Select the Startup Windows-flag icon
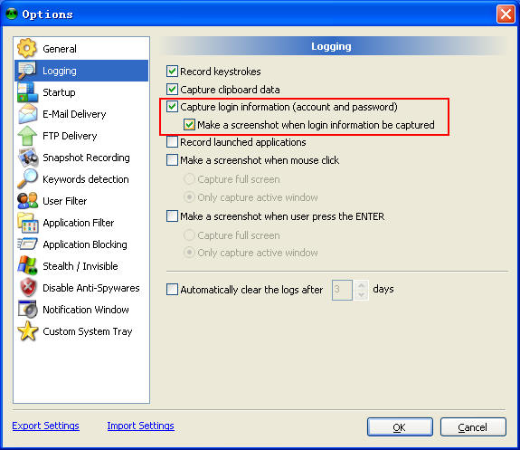Screen dimensions: 520x450 (27, 92)
